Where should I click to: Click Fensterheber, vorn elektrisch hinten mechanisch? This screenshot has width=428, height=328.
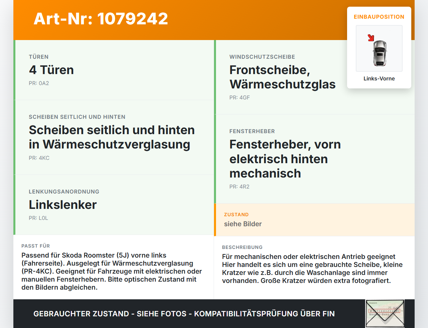pos(285,159)
